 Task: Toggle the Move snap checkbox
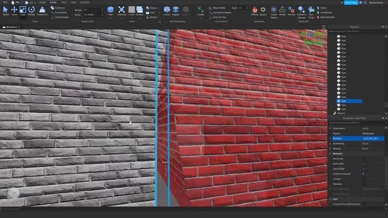[x=72, y=15]
